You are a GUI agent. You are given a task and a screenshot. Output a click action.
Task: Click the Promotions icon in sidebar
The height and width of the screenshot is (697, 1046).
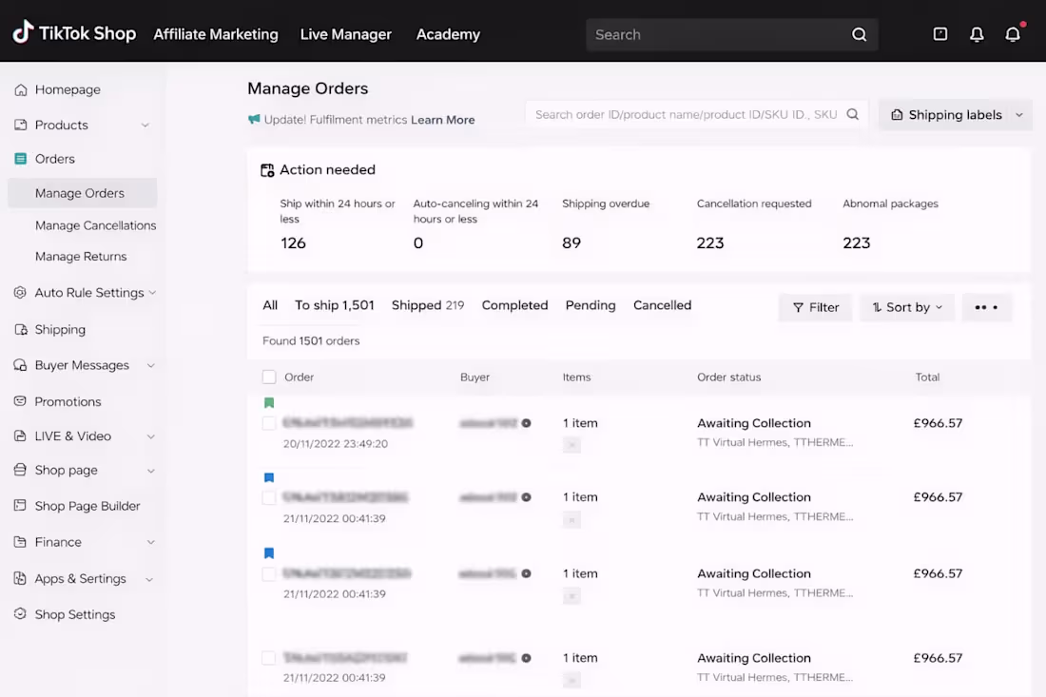20,401
